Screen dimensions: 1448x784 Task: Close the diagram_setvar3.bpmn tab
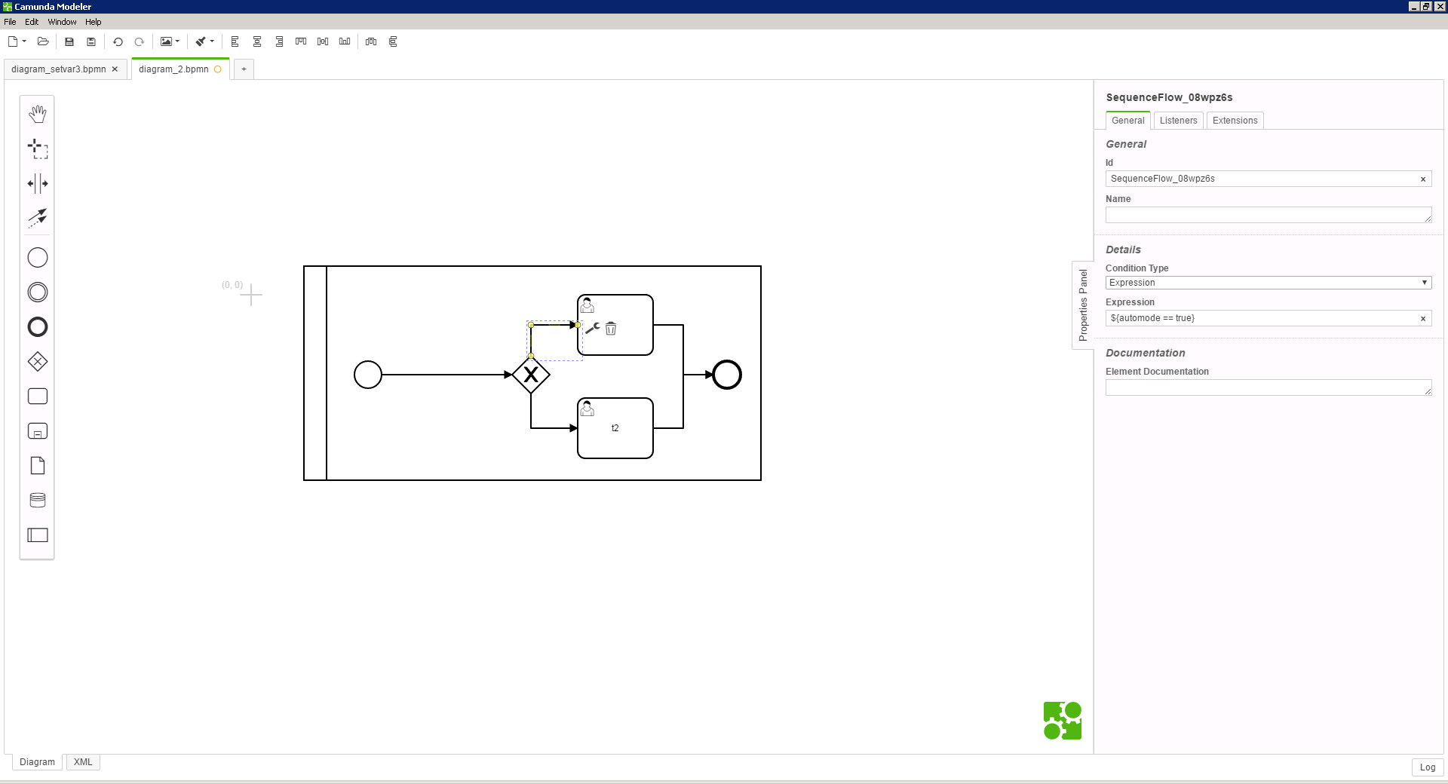click(115, 69)
